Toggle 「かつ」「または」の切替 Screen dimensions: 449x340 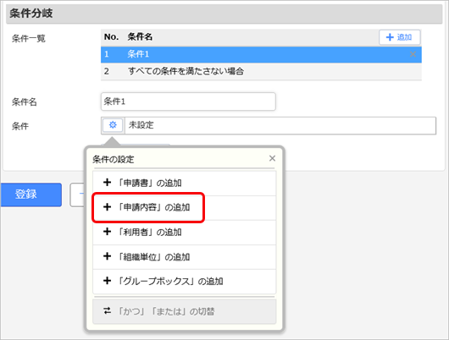point(185,311)
